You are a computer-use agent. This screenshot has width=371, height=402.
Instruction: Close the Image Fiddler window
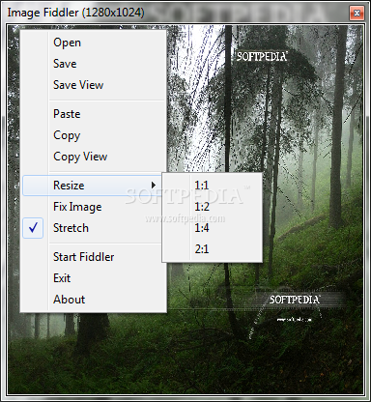click(357, 14)
